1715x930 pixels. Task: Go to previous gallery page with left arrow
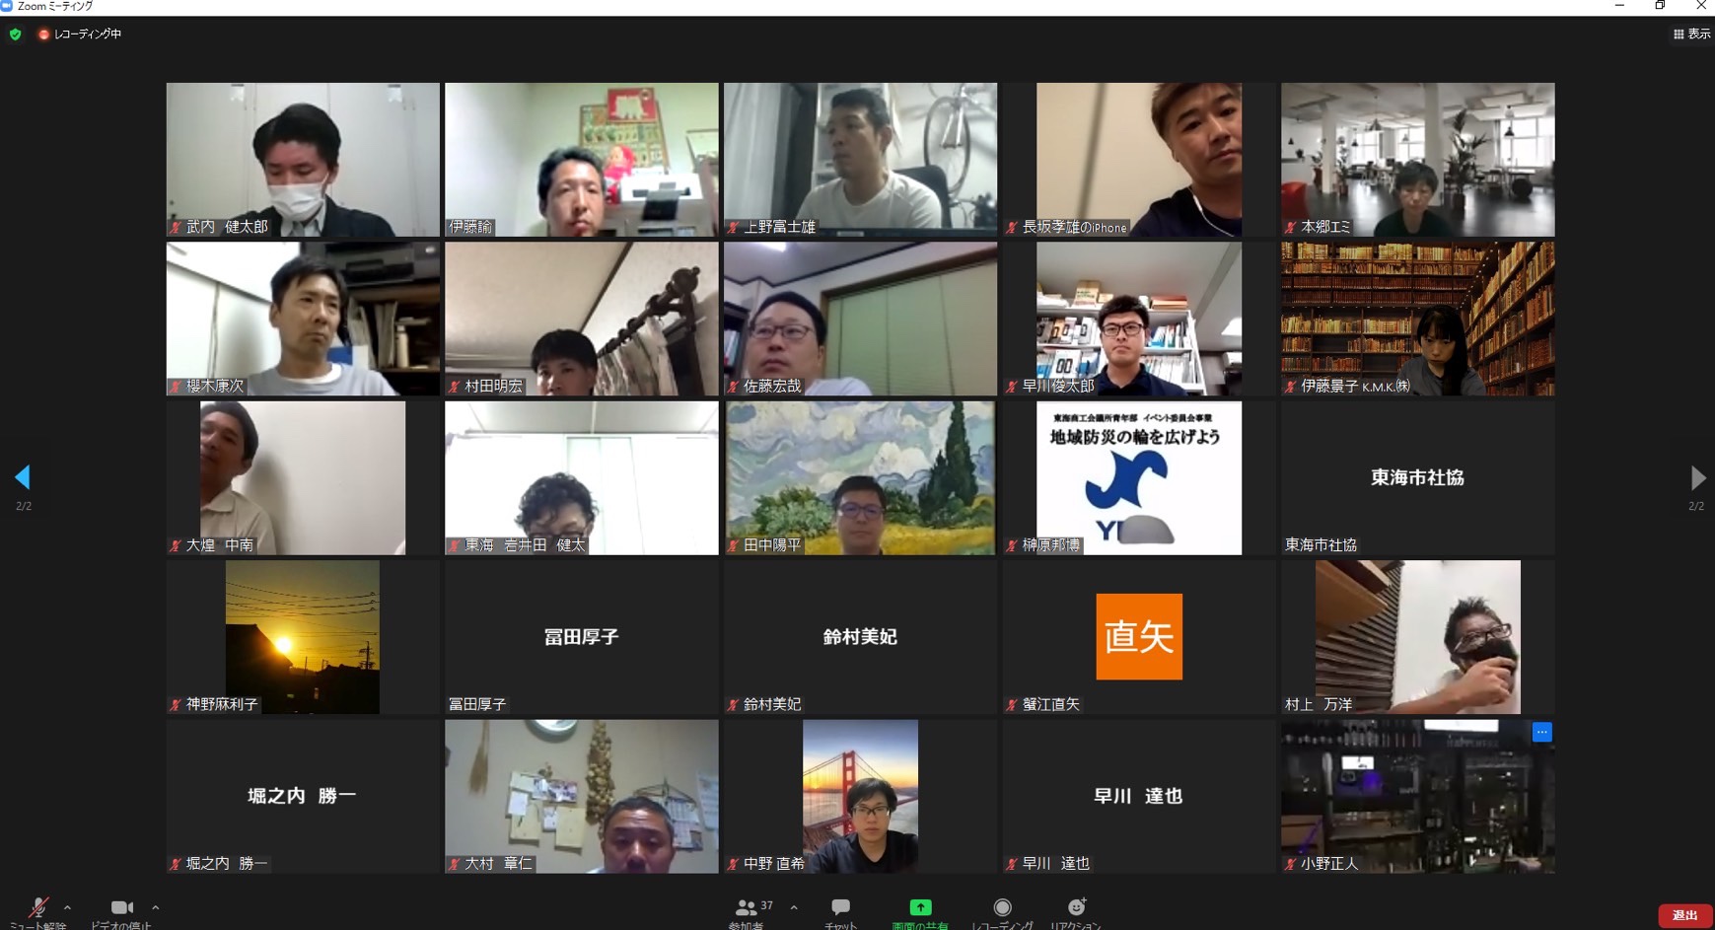click(23, 478)
